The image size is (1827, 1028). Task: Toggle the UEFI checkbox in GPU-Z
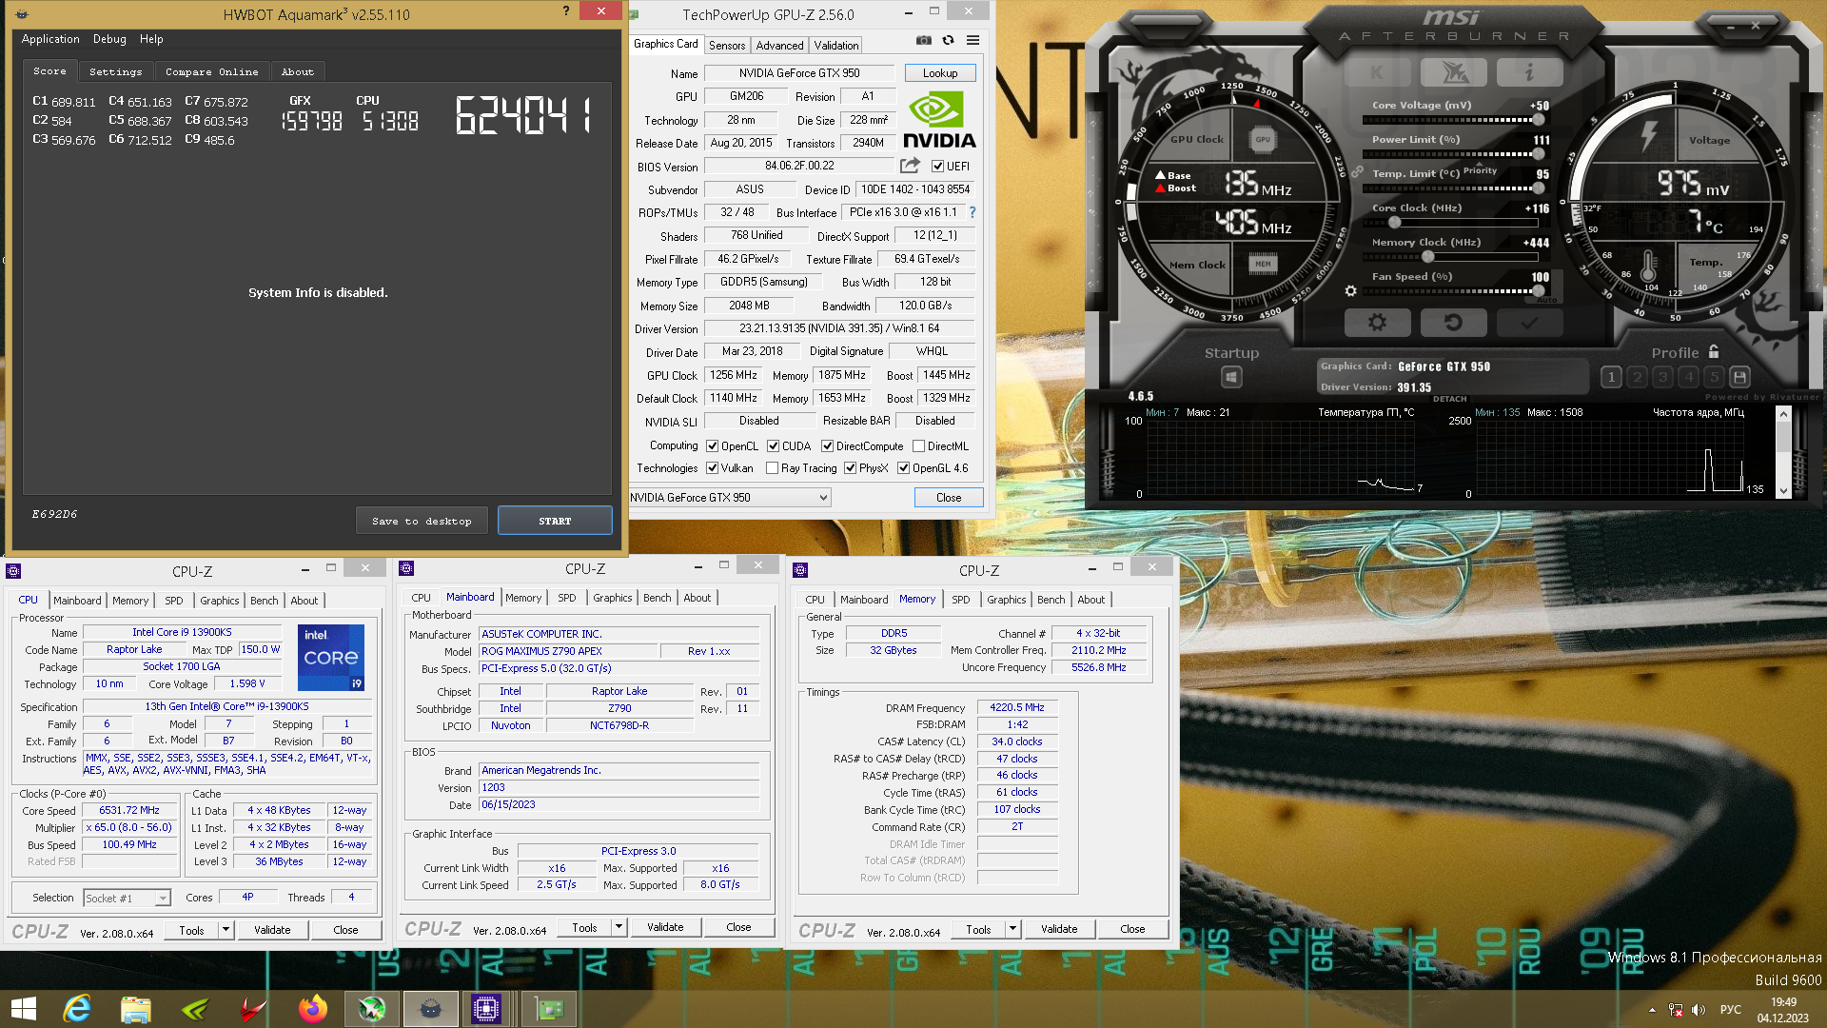point(938,167)
